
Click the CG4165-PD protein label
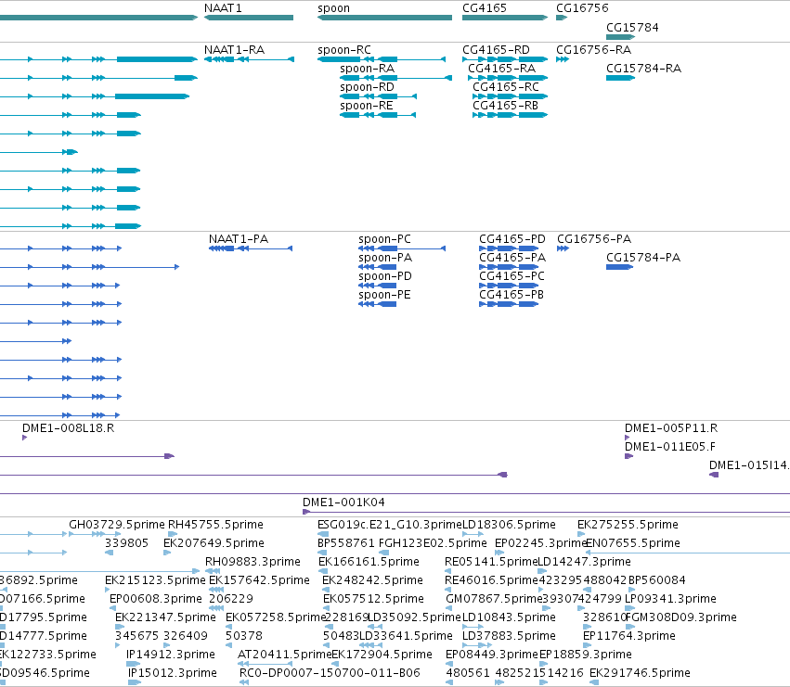point(512,239)
